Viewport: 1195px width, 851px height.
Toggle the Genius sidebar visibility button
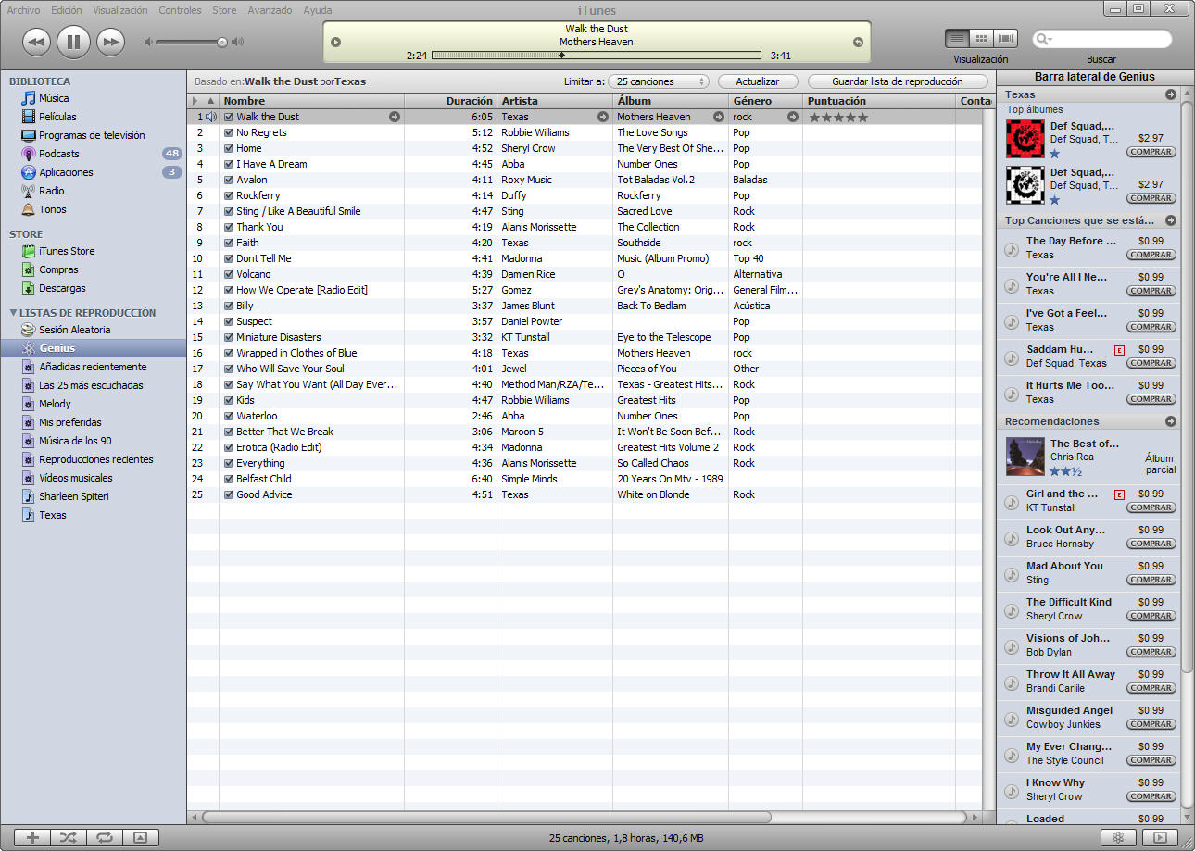(x=1159, y=837)
